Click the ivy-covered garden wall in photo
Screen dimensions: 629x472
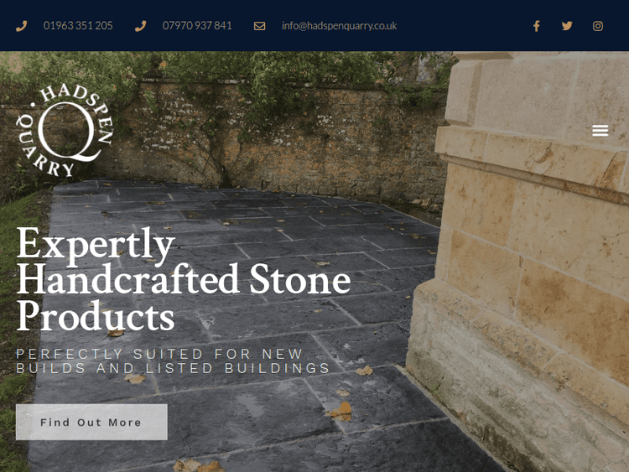point(281,137)
